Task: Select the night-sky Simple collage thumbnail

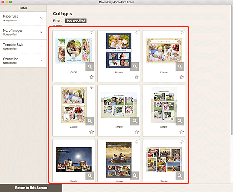Action: 74,160
